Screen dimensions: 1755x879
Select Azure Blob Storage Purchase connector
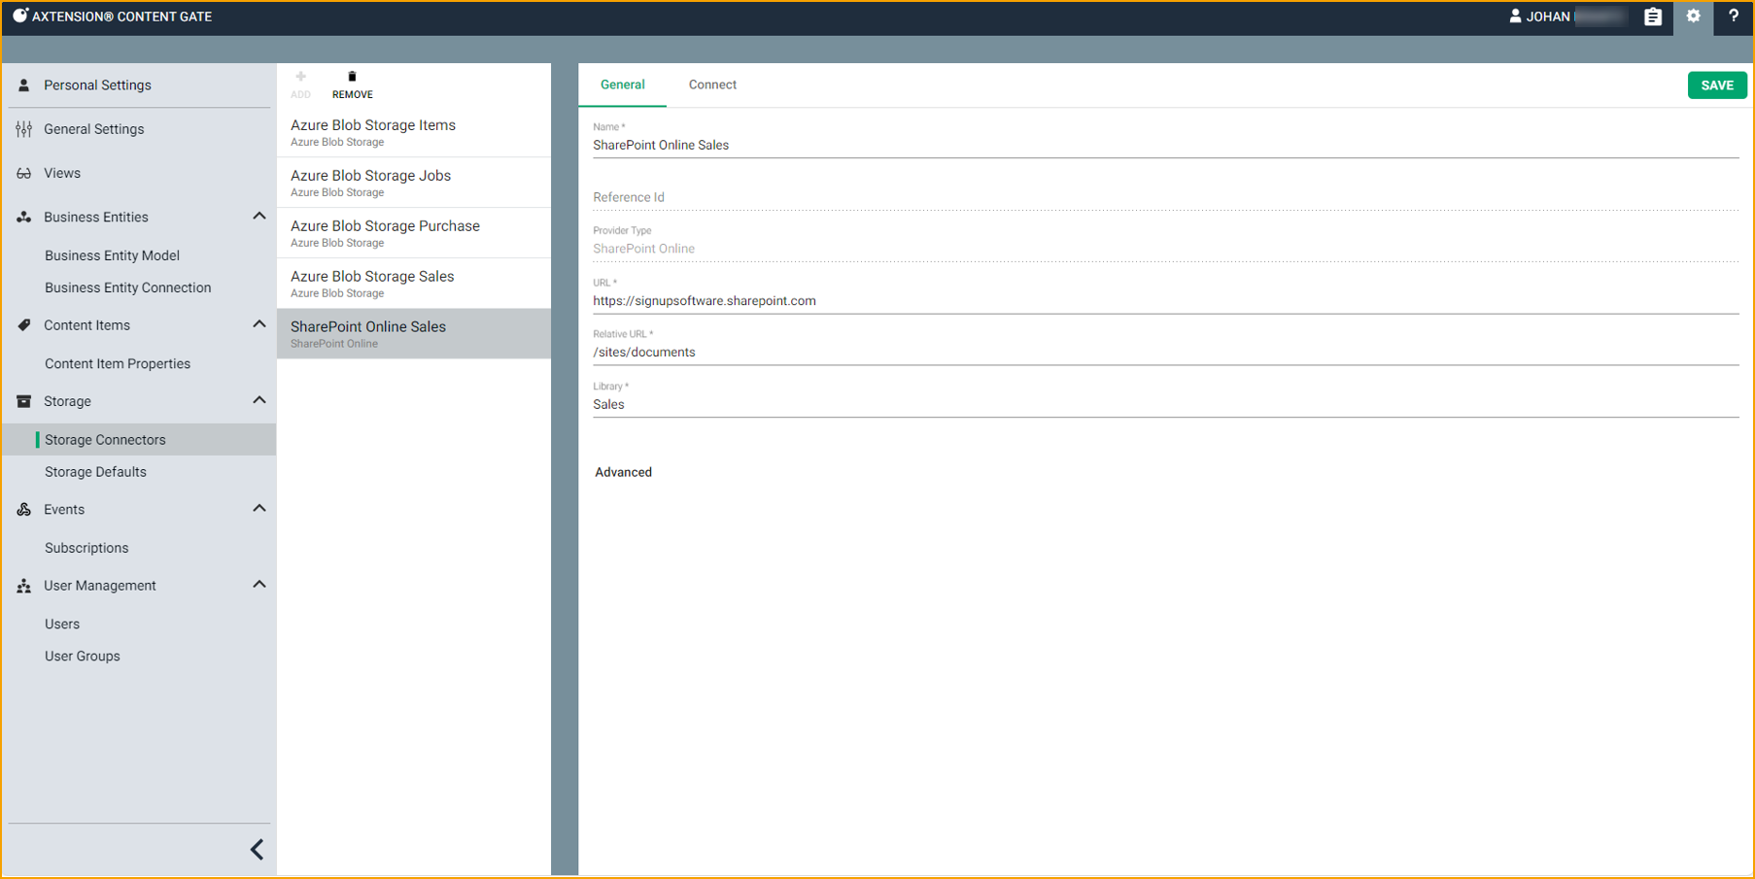(x=414, y=233)
